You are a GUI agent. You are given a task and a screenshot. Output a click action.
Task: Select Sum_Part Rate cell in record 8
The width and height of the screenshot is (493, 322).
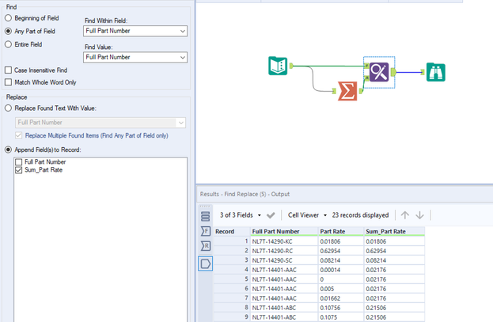[x=394, y=308]
